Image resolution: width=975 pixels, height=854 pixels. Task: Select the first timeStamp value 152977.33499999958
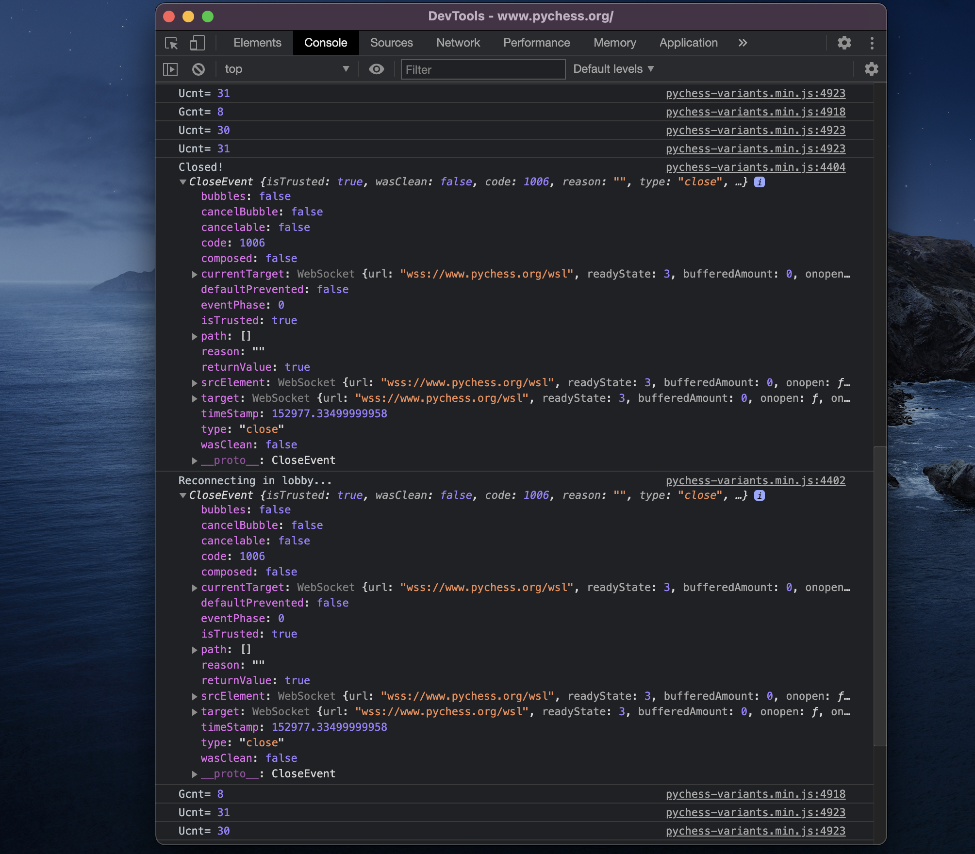coord(330,414)
